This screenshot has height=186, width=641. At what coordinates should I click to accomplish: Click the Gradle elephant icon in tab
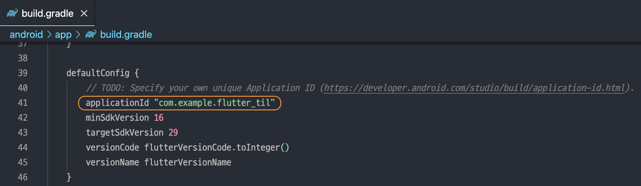tap(12, 13)
